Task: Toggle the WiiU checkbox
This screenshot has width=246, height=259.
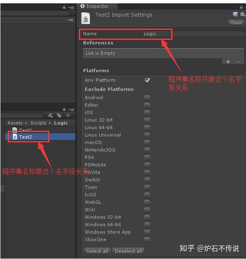Action: pos(147,210)
